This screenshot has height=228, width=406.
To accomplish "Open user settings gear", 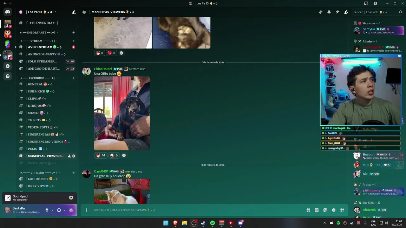I will click(x=71, y=210).
